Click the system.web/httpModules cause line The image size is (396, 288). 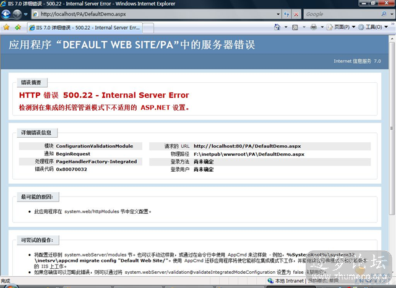pyautogui.click(x=93, y=211)
